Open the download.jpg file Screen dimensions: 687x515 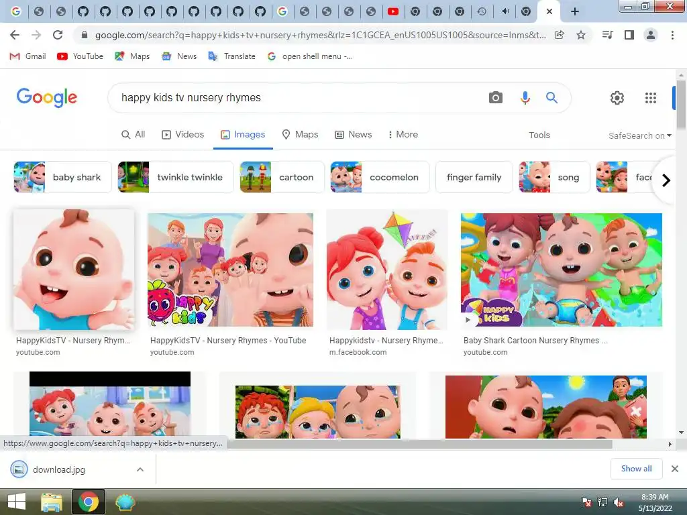point(59,469)
